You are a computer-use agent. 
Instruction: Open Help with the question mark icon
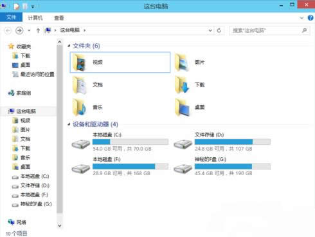pos(310,18)
